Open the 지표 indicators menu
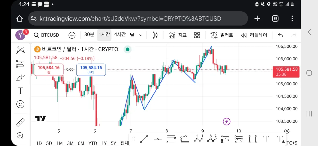This screenshot has width=318, height=146. tap(178, 35)
